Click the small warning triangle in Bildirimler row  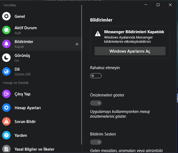pos(77,44)
